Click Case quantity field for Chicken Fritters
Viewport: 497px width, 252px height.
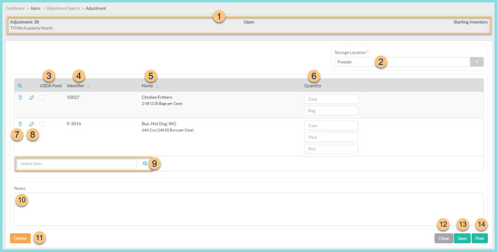331,99
